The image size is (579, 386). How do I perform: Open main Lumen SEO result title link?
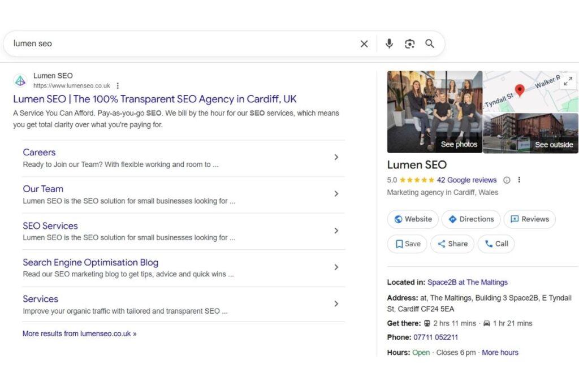155,99
